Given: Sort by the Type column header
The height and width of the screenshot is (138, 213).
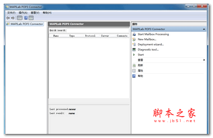Looking at the screenshot, I should pos(72,36).
